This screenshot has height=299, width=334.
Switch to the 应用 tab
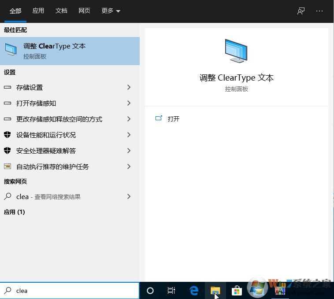38,11
